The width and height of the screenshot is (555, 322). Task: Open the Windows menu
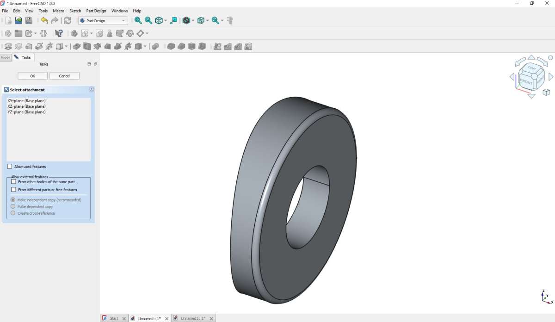(x=120, y=11)
